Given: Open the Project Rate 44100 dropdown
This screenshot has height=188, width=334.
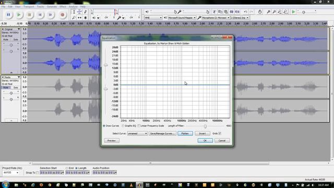Looking at the screenshot, I should 11,172.
